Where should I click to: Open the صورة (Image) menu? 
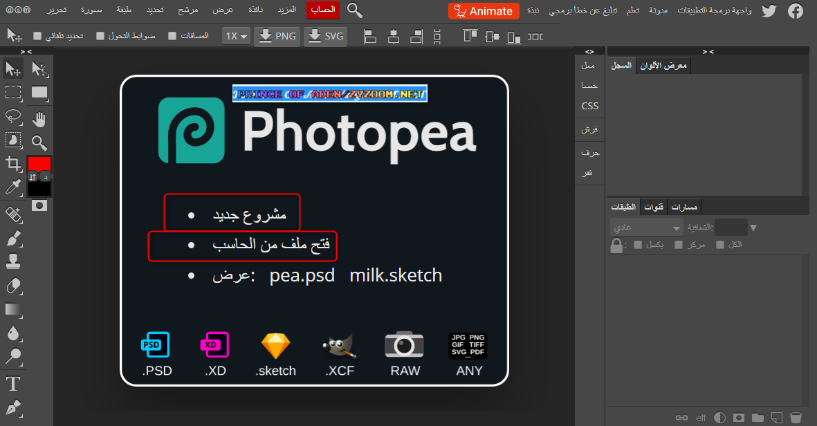tap(91, 10)
